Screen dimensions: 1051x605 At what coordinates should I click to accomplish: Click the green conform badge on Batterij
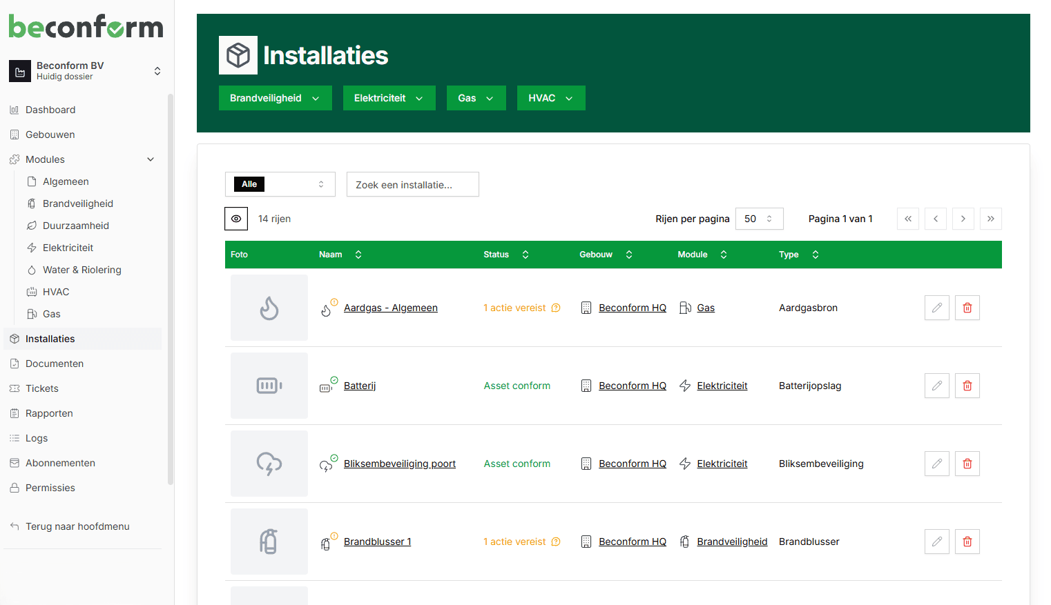[333, 379]
